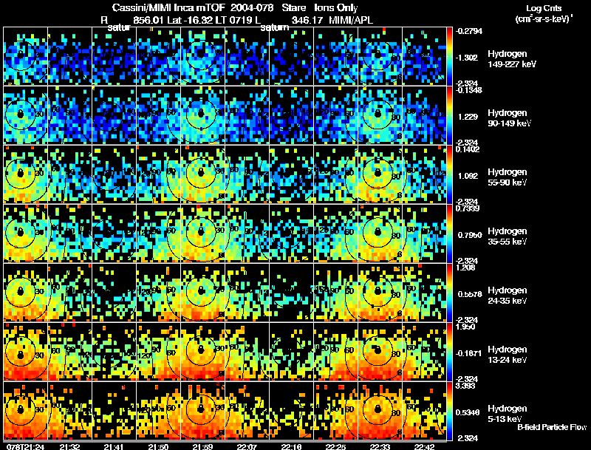Open the 13-24 keV image panel at 22:33
This screenshot has width=591, height=450.
[x=380, y=352]
